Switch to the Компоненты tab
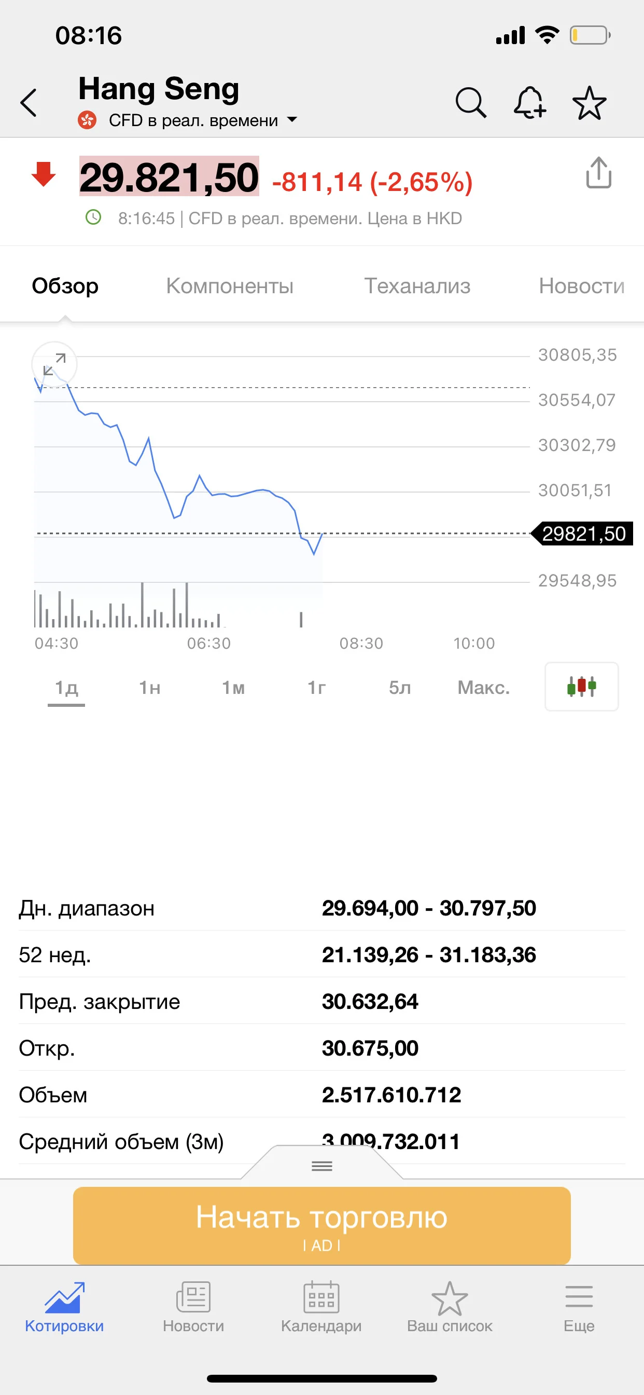The width and height of the screenshot is (644, 1395). click(230, 286)
